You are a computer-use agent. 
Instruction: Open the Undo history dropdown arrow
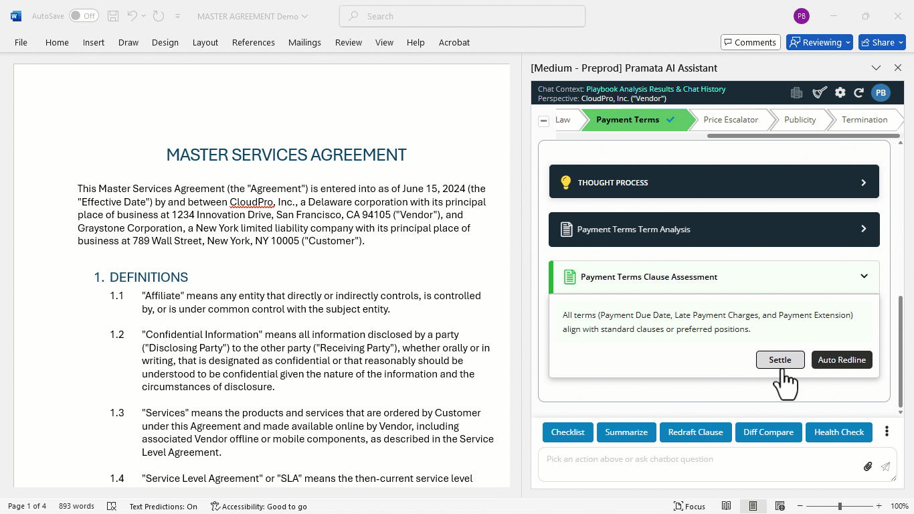tap(144, 16)
